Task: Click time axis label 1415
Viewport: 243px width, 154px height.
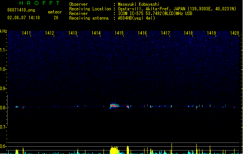Action: [119, 33]
